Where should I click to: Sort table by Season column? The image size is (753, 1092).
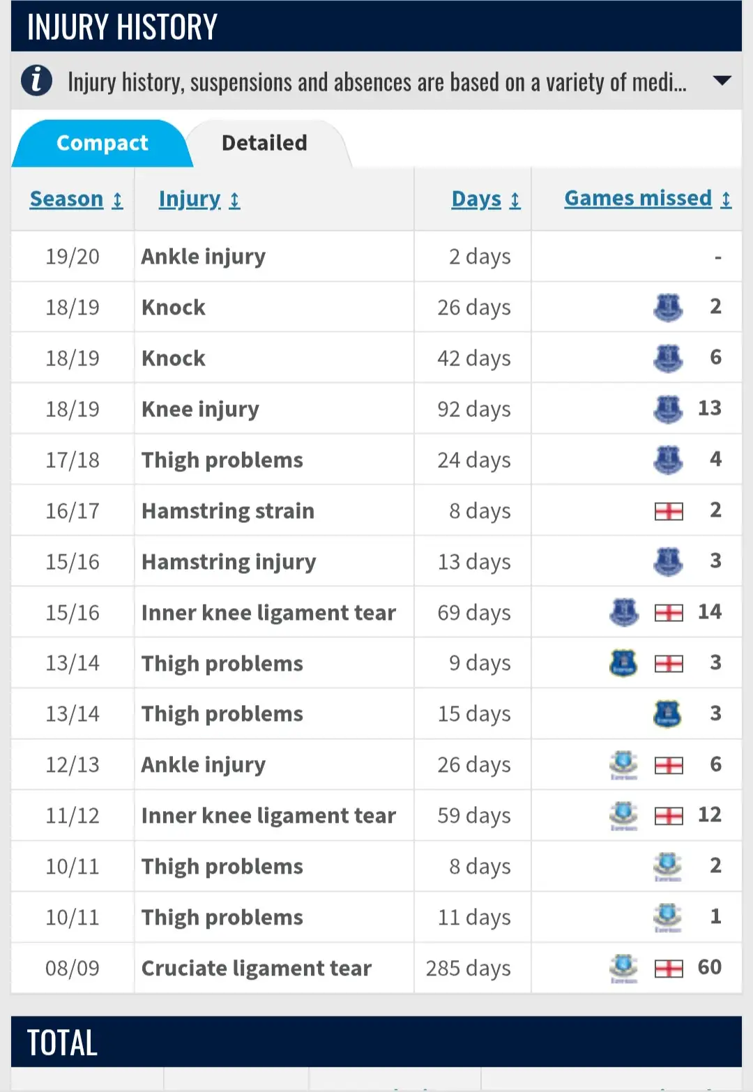(x=76, y=199)
